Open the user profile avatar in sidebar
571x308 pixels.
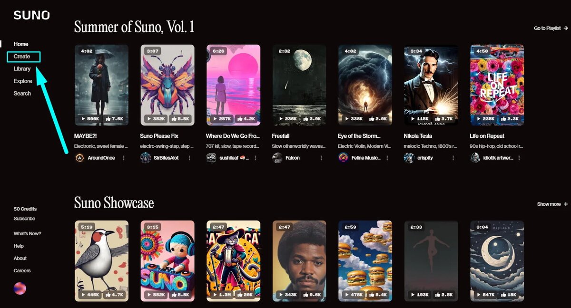click(20, 288)
